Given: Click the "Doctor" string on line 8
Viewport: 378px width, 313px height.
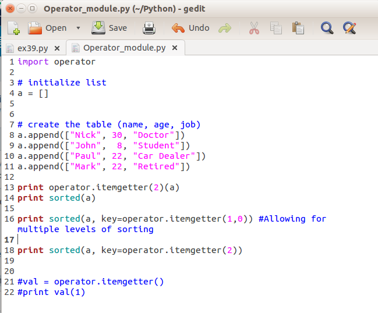Looking at the screenshot, I should (x=154, y=135).
